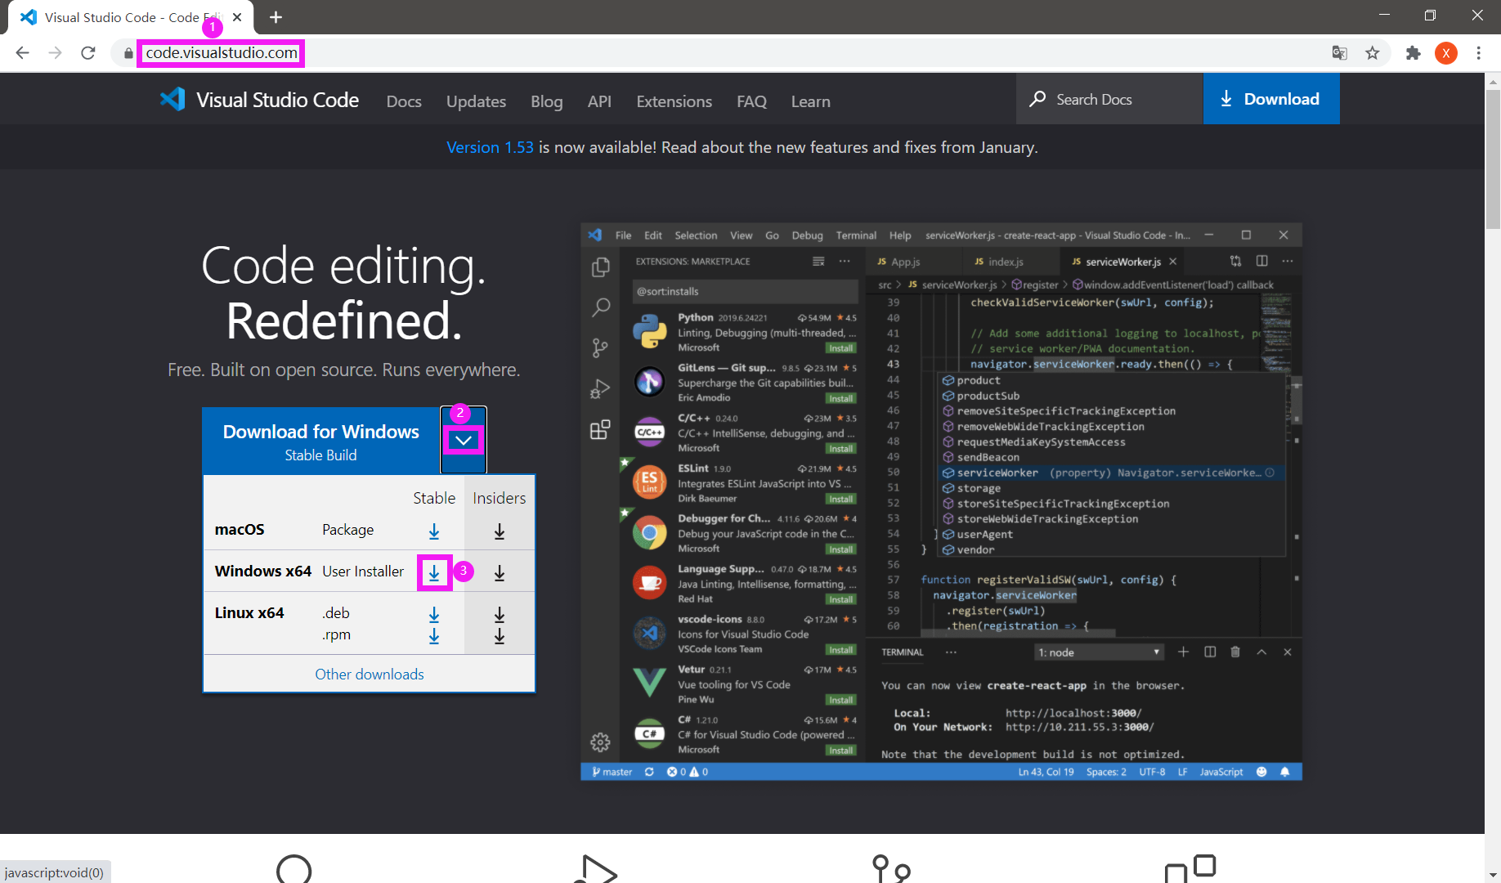Click the search magnifier icon in Search Docs
This screenshot has height=883, width=1501.
coord(1037,99)
